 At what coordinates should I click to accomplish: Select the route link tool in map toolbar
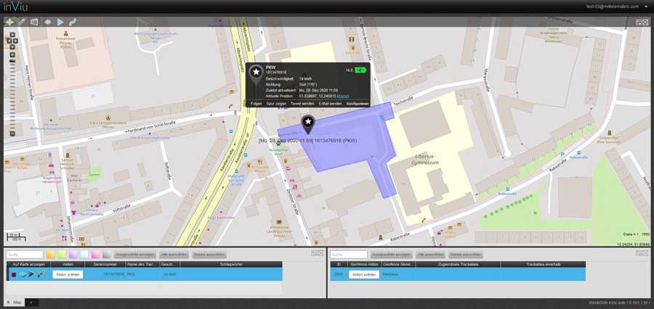[73, 22]
